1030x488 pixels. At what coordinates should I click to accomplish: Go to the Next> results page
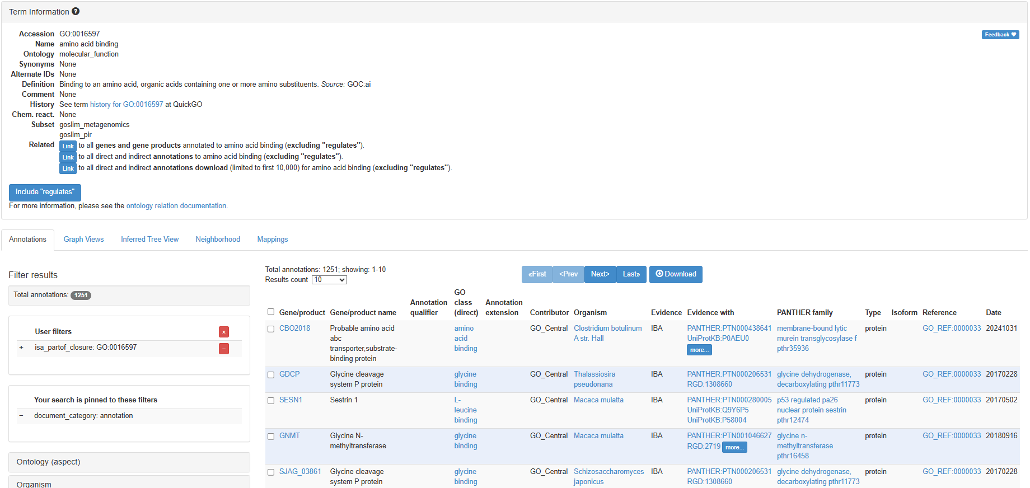(600, 274)
